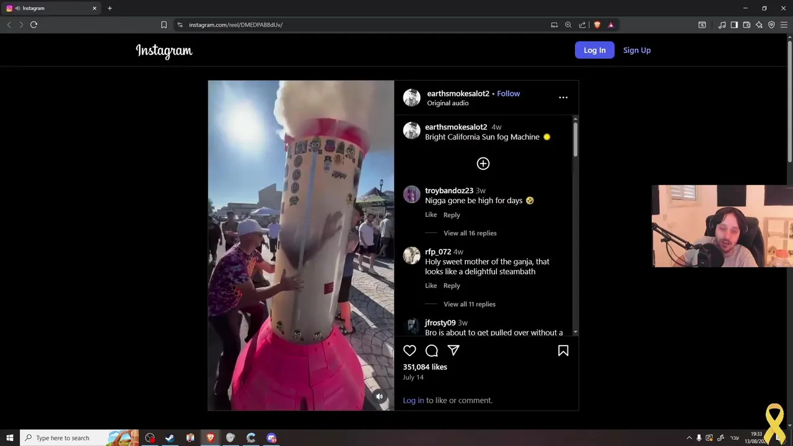Image resolution: width=793 pixels, height=446 pixels.
Task: View site information icon in address bar
Action: click(180, 25)
